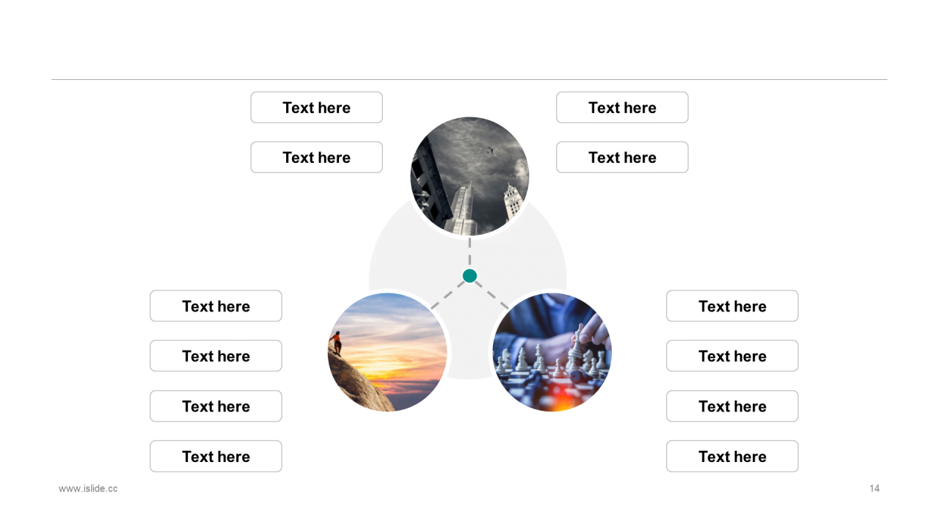
Task: Select second Text here box left of skyscraper
Action: coord(317,158)
